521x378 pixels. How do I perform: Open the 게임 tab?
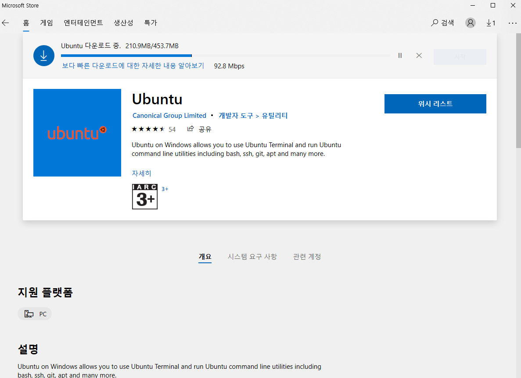(47, 23)
